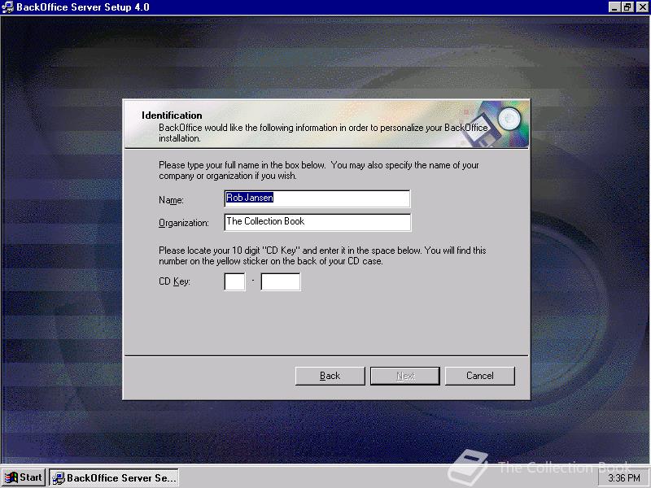Click the Name: label
This screenshot has height=488, width=651.
pyautogui.click(x=171, y=200)
